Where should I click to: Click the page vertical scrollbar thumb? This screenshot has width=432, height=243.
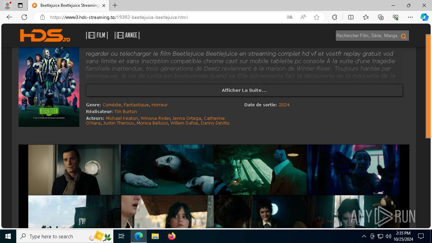pyautogui.click(x=428, y=86)
